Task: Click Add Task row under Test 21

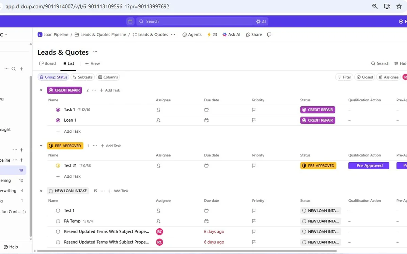Action: 69,176
